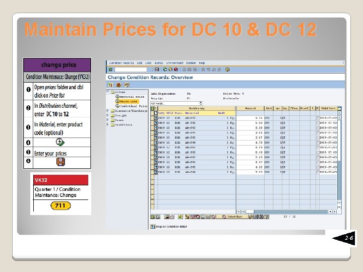Open the Condition Records menu
The width and height of the screenshot is (363, 272).
(x=122, y=63)
